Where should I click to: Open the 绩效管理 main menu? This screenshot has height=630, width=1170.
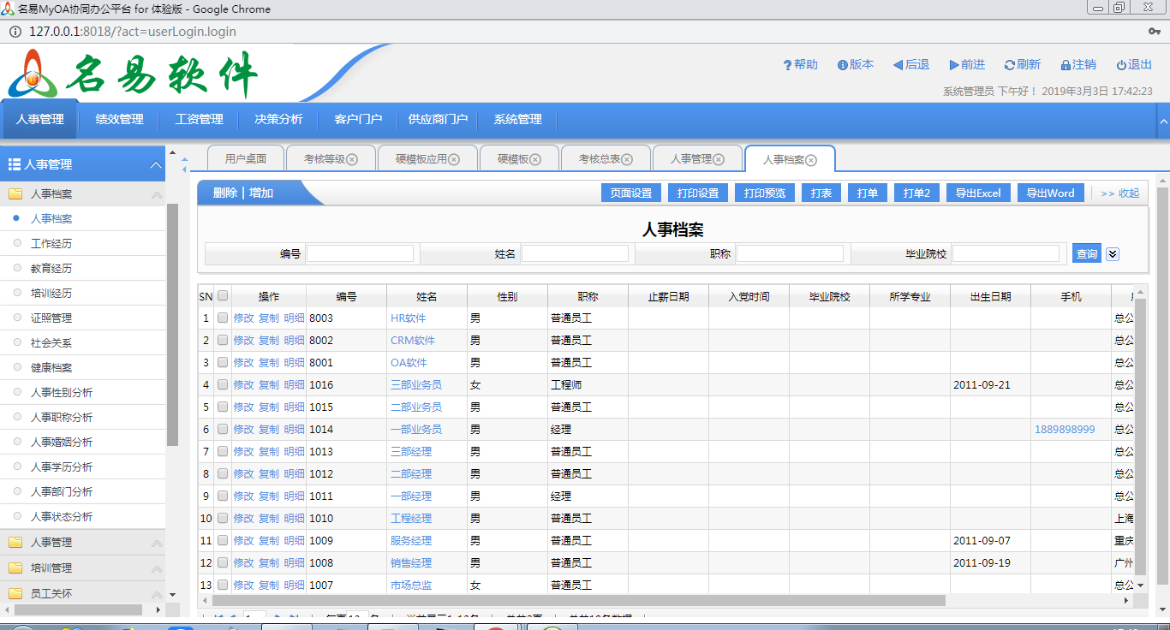coord(120,120)
